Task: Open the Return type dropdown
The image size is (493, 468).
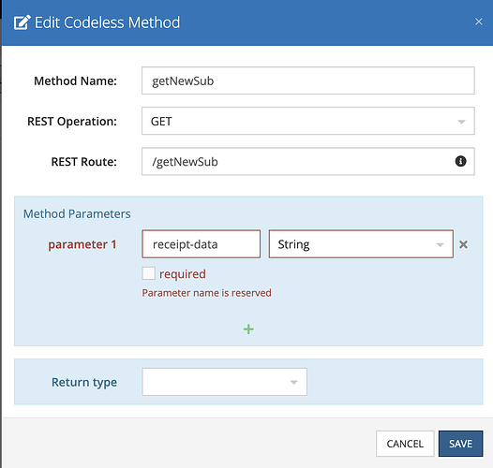Action: coord(225,382)
